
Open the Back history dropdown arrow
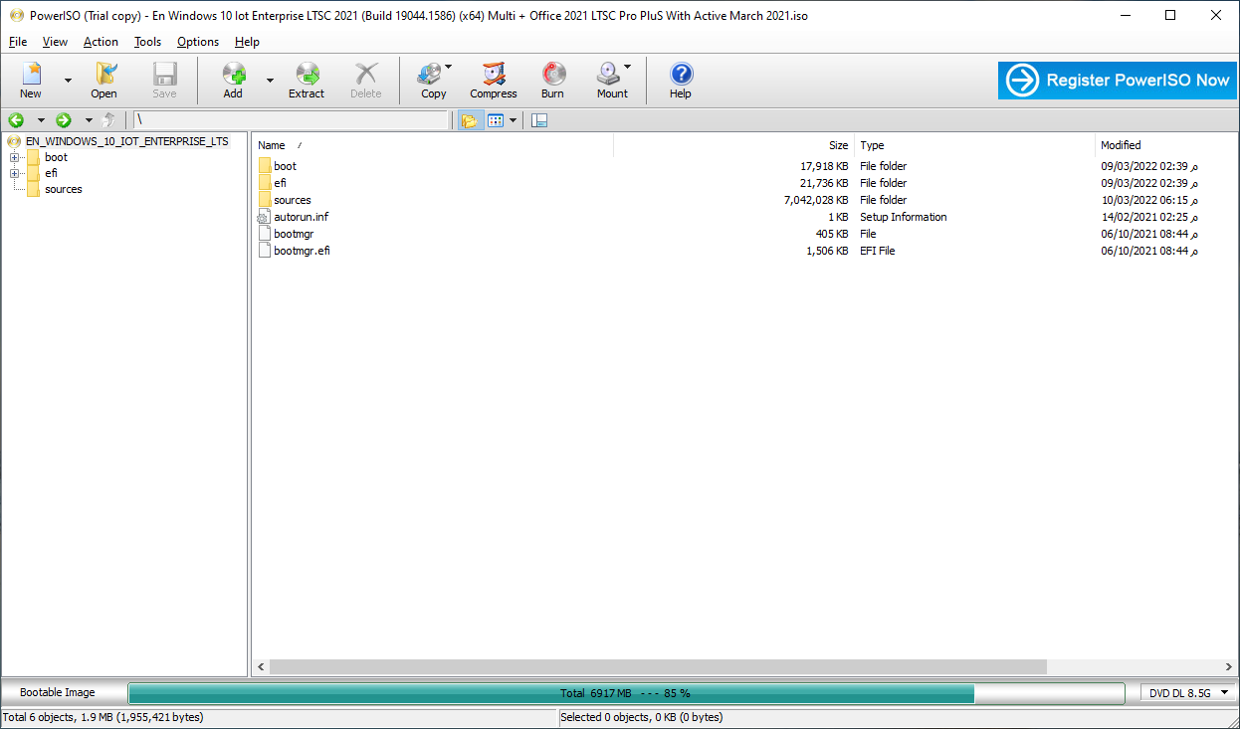click(41, 120)
